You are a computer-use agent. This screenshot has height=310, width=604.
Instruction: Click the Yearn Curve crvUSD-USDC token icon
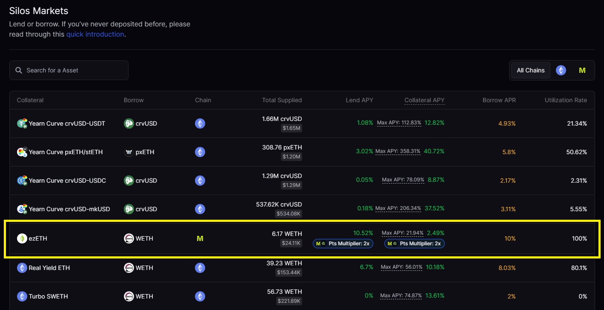tap(22, 181)
